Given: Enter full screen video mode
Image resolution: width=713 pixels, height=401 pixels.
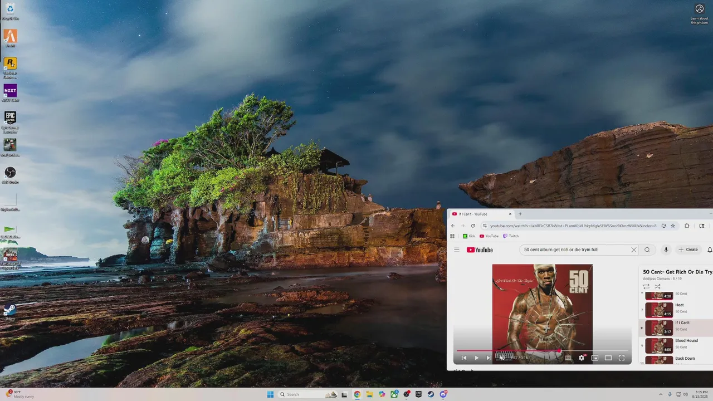Looking at the screenshot, I should click(622, 358).
